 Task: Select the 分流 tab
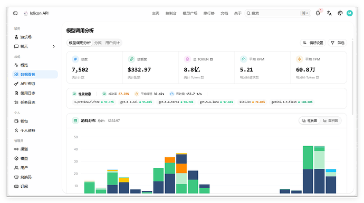coord(98,43)
